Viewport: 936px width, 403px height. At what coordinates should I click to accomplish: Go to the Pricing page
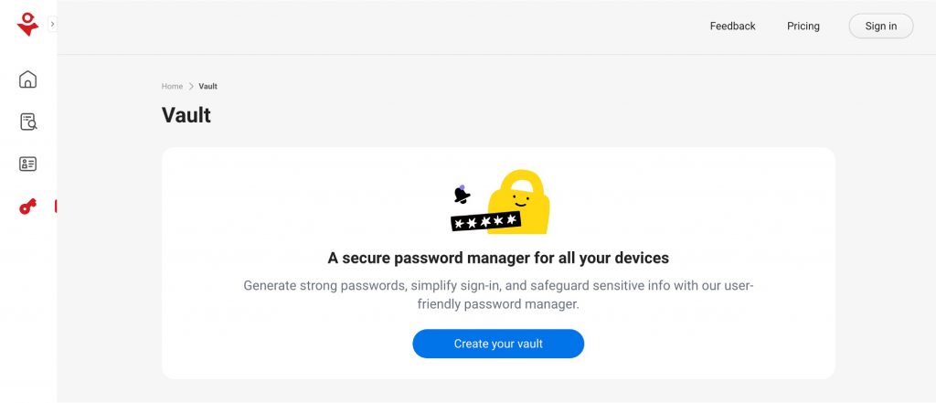tap(803, 27)
